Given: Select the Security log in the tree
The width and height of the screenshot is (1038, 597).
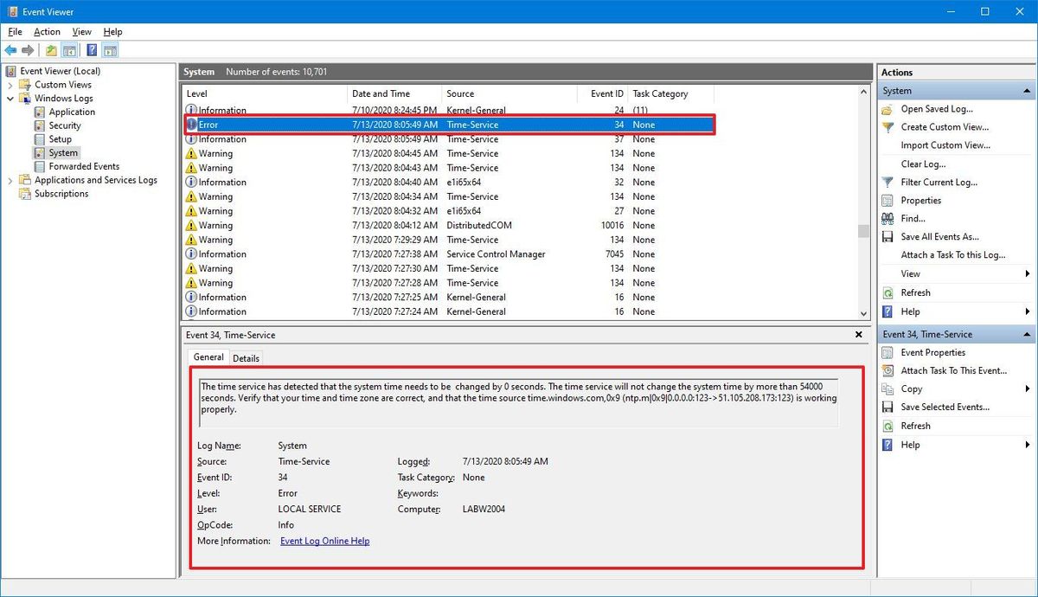Looking at the screenshot, I should pos(65,125).
